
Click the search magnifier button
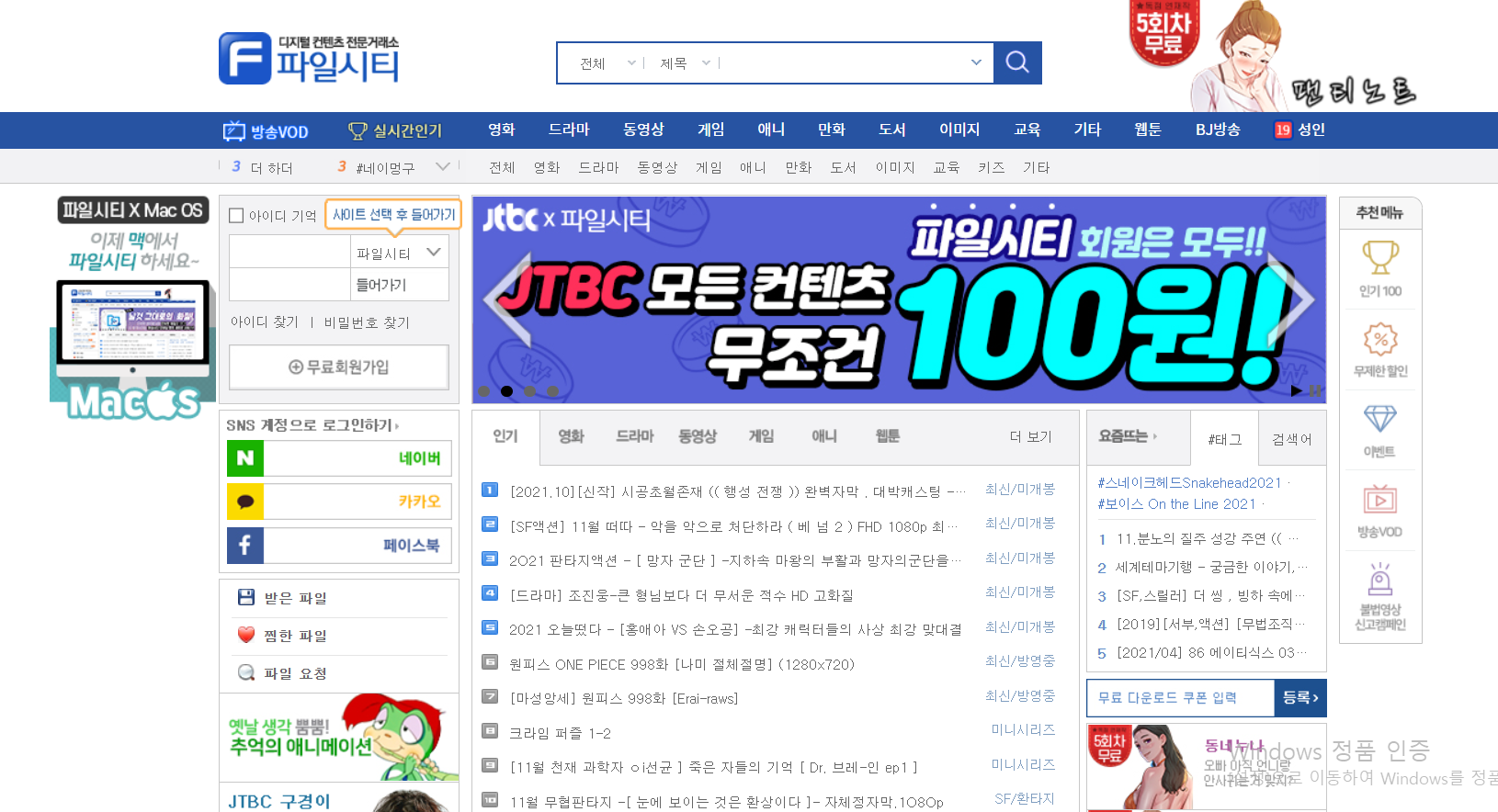(x=1017, y=62)
